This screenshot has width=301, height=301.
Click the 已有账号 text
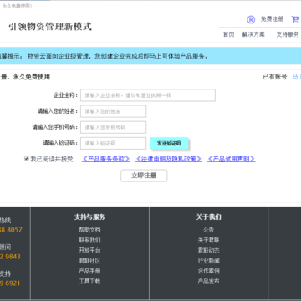click(x=275, y=77)
